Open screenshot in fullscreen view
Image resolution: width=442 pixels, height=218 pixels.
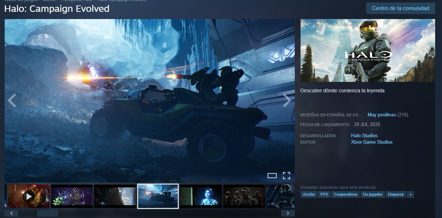tap(287, 175)
